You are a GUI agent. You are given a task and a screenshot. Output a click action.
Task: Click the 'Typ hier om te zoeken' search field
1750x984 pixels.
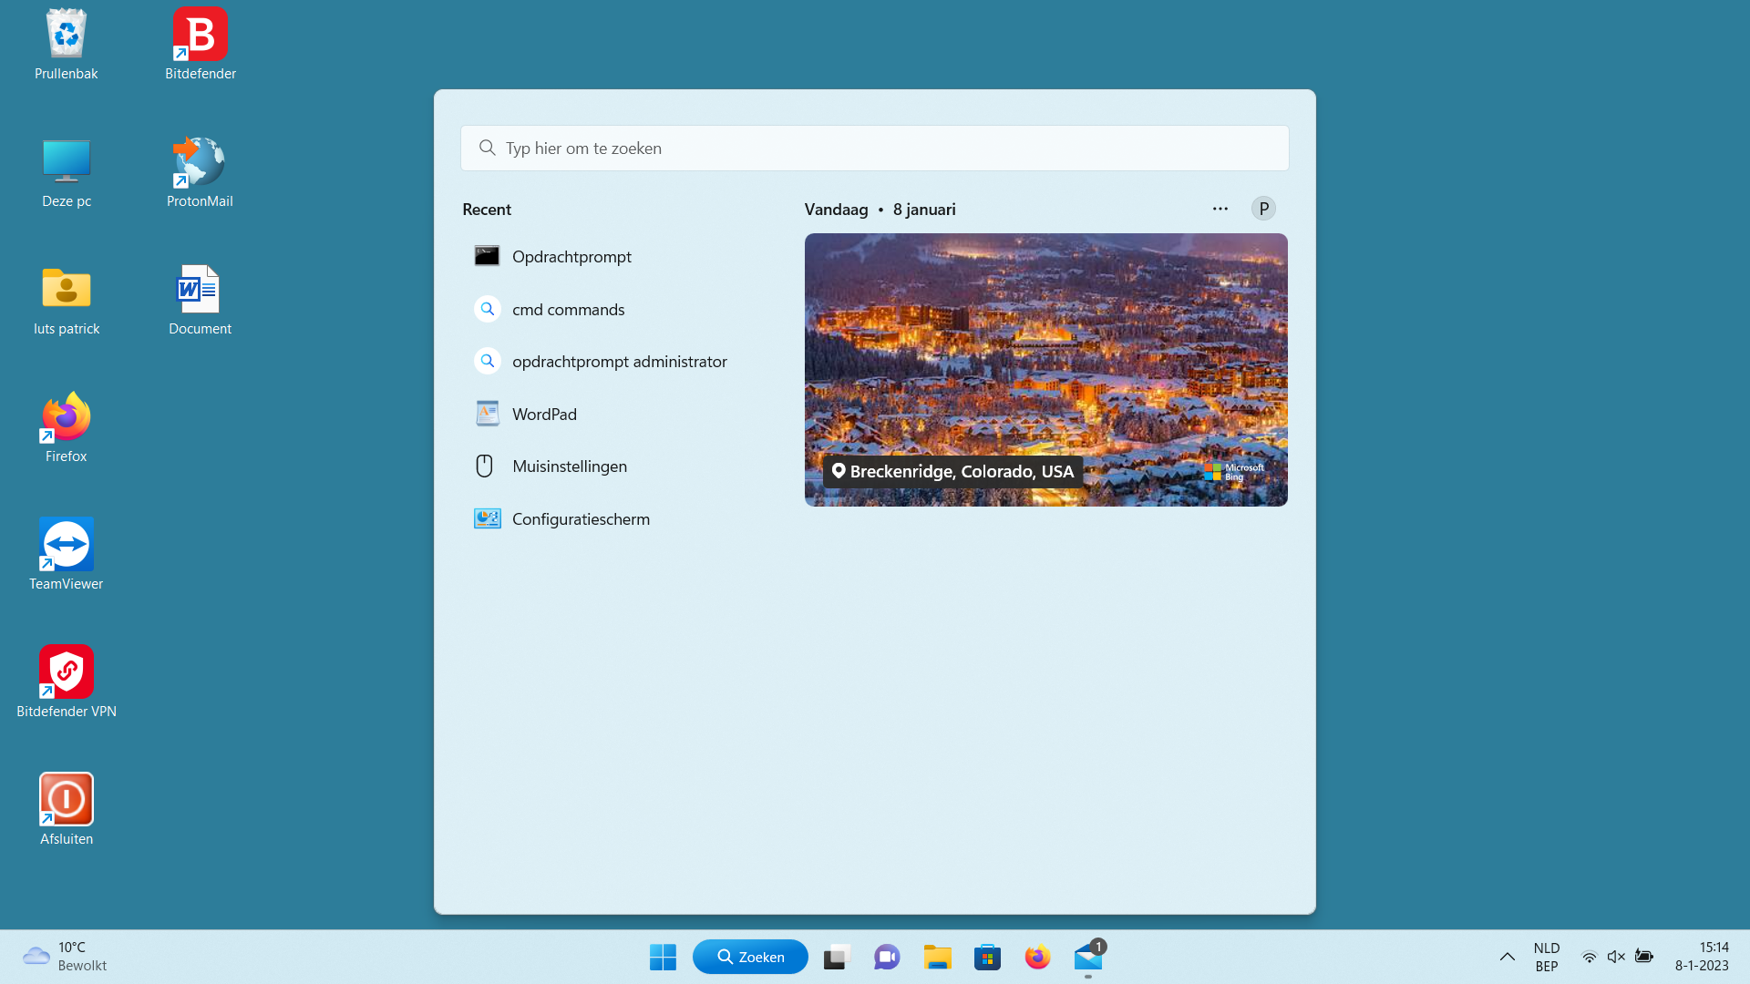(875, 149)
